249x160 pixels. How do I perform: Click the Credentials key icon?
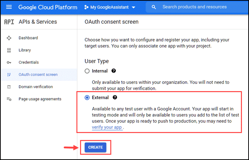click(9, 62)
